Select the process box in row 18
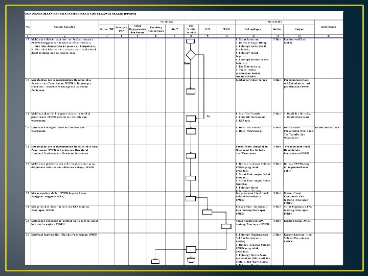The height and width of the screenshot is (276, 368). [x=191, y=91]
